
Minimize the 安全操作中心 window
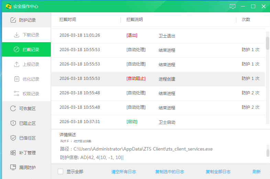(x=243, y=7)
